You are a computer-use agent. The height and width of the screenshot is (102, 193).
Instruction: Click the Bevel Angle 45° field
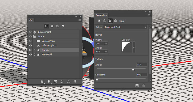[100, 52]
